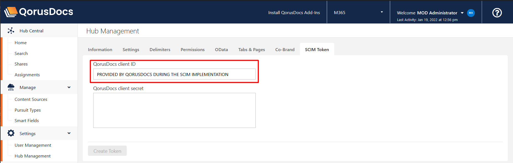Click the Create Token button
The image size is (513, 163).
[107, 151]
